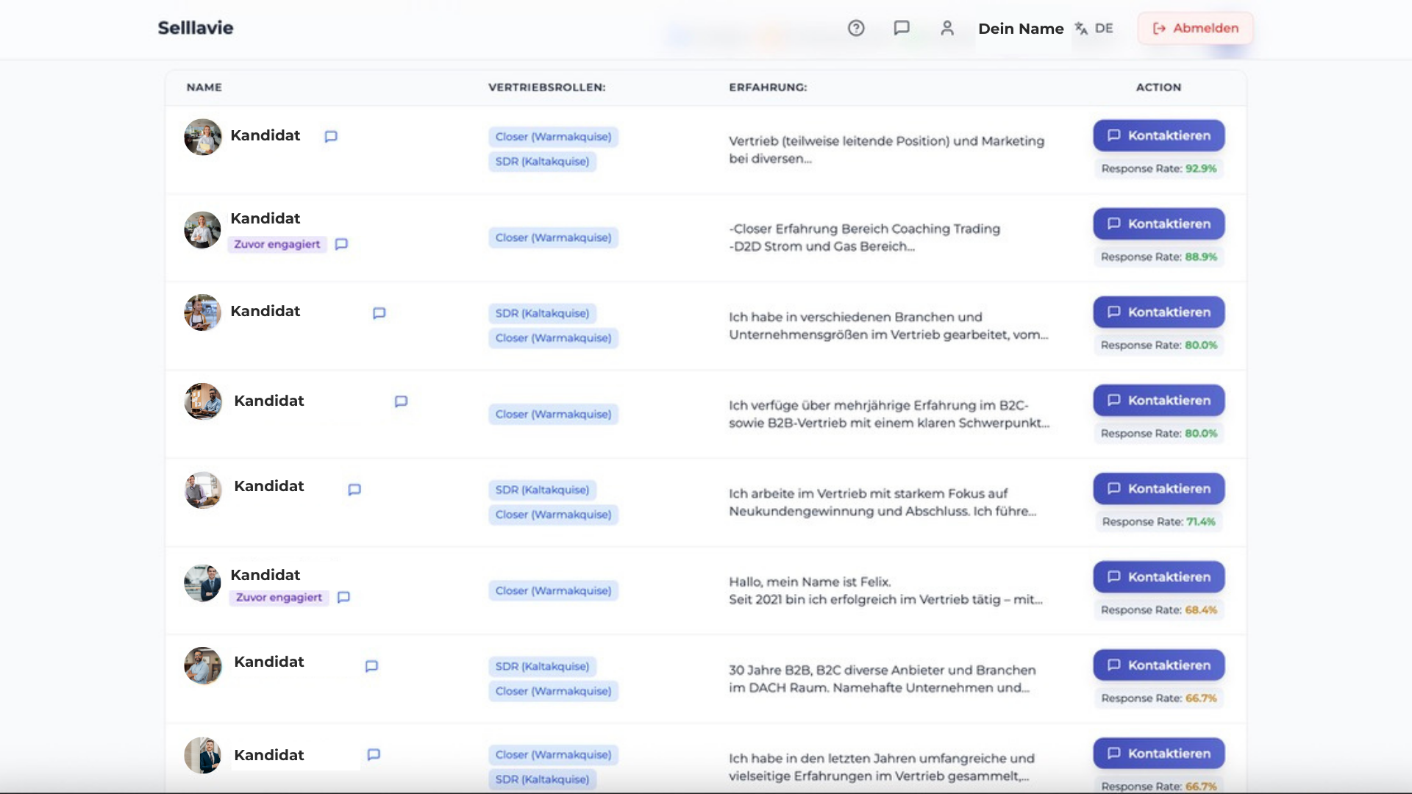Open chat icon beside fourth Kandidat
Viewport: 1412px width, 794px height.
pyautogui.click(x=401, y=401)
